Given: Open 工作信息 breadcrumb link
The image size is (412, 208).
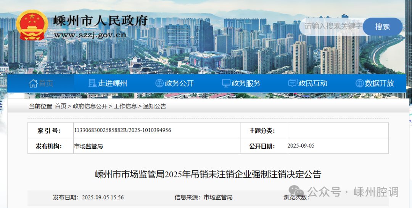Looking at the screenshot, I should [x=125, y=106].
